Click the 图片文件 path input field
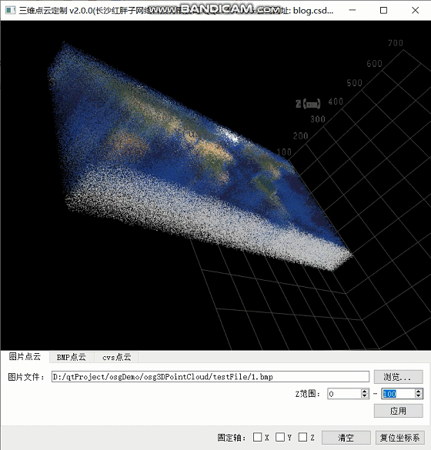 210,376
